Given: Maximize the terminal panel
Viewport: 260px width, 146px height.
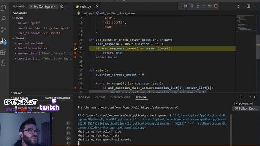Looking at the screenshot, I should (250, 97).
